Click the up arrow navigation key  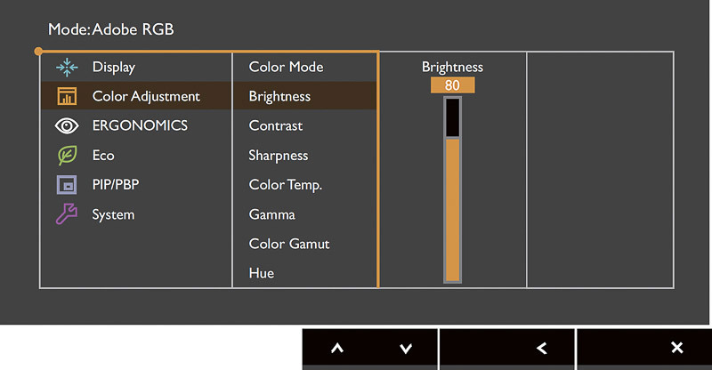tap(337, 348)
